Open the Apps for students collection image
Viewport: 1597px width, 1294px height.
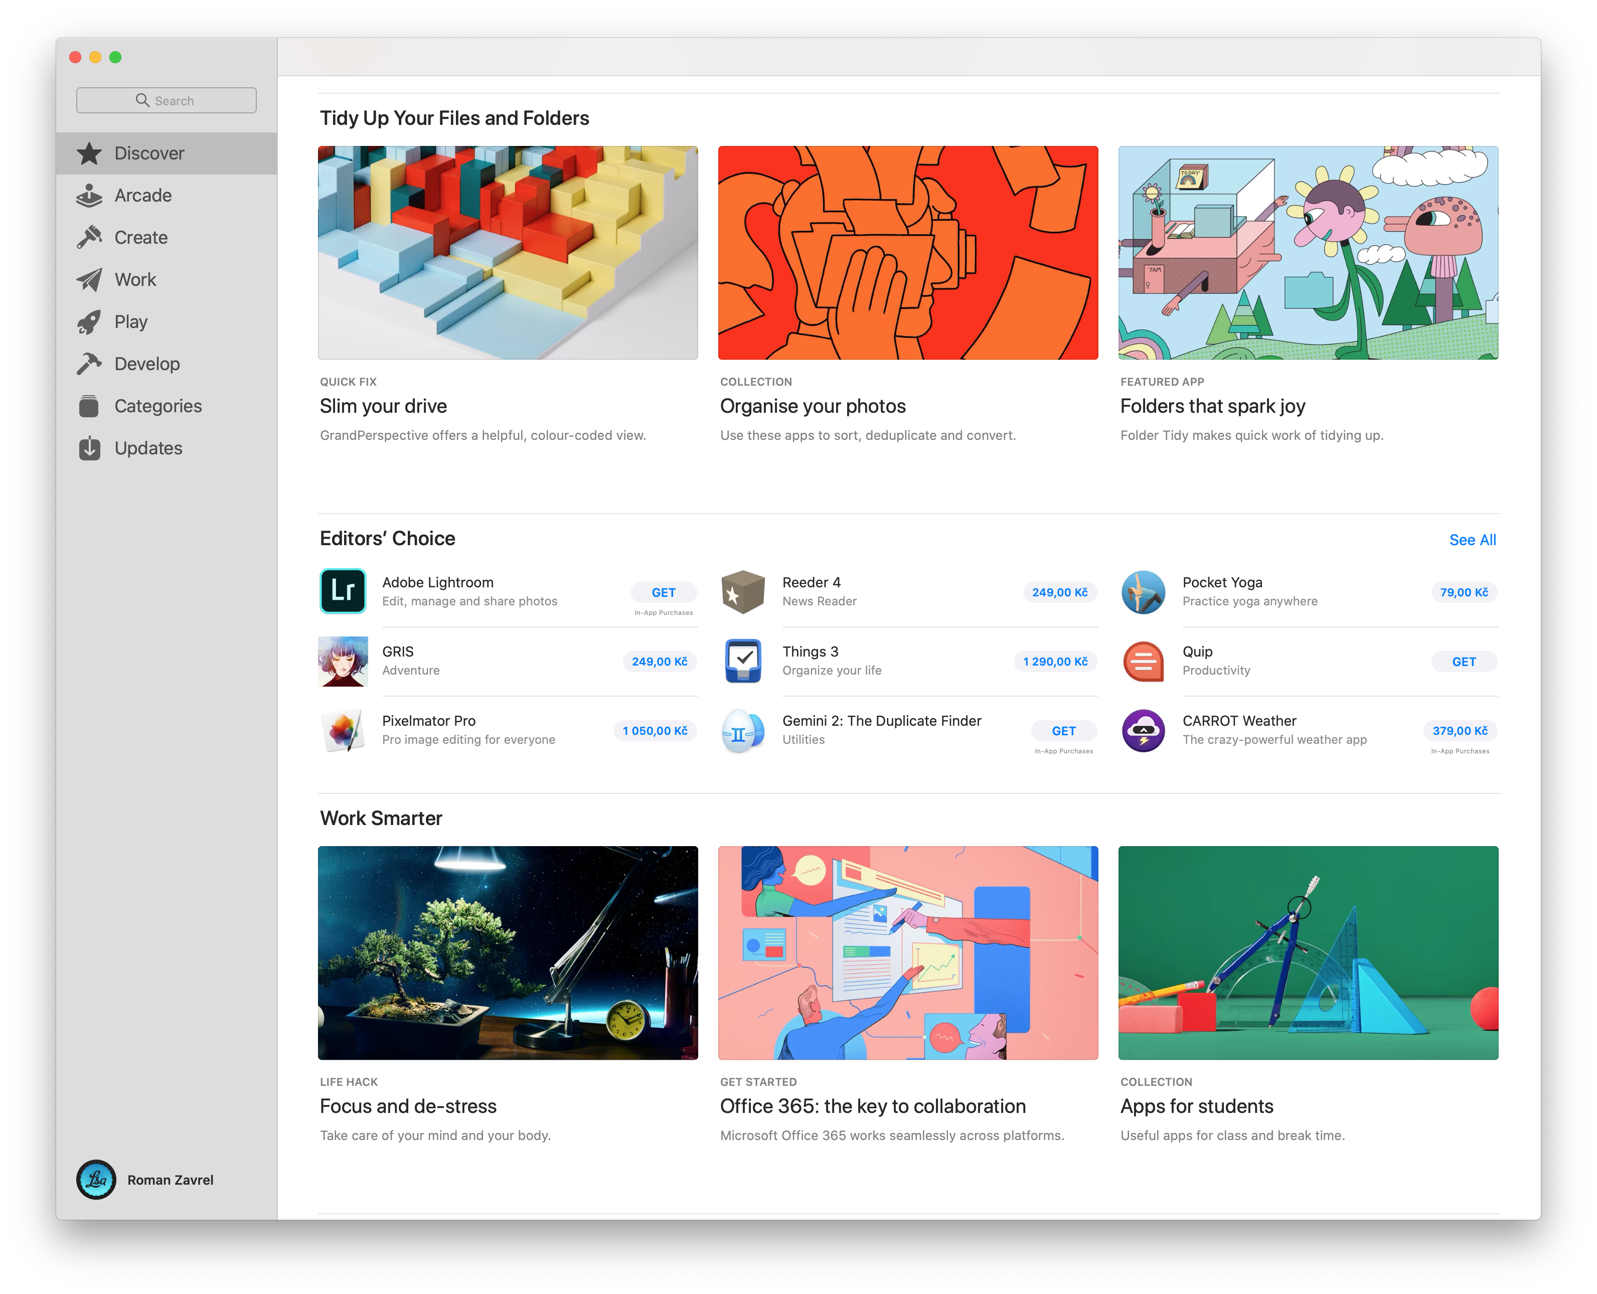(1308, 952)
